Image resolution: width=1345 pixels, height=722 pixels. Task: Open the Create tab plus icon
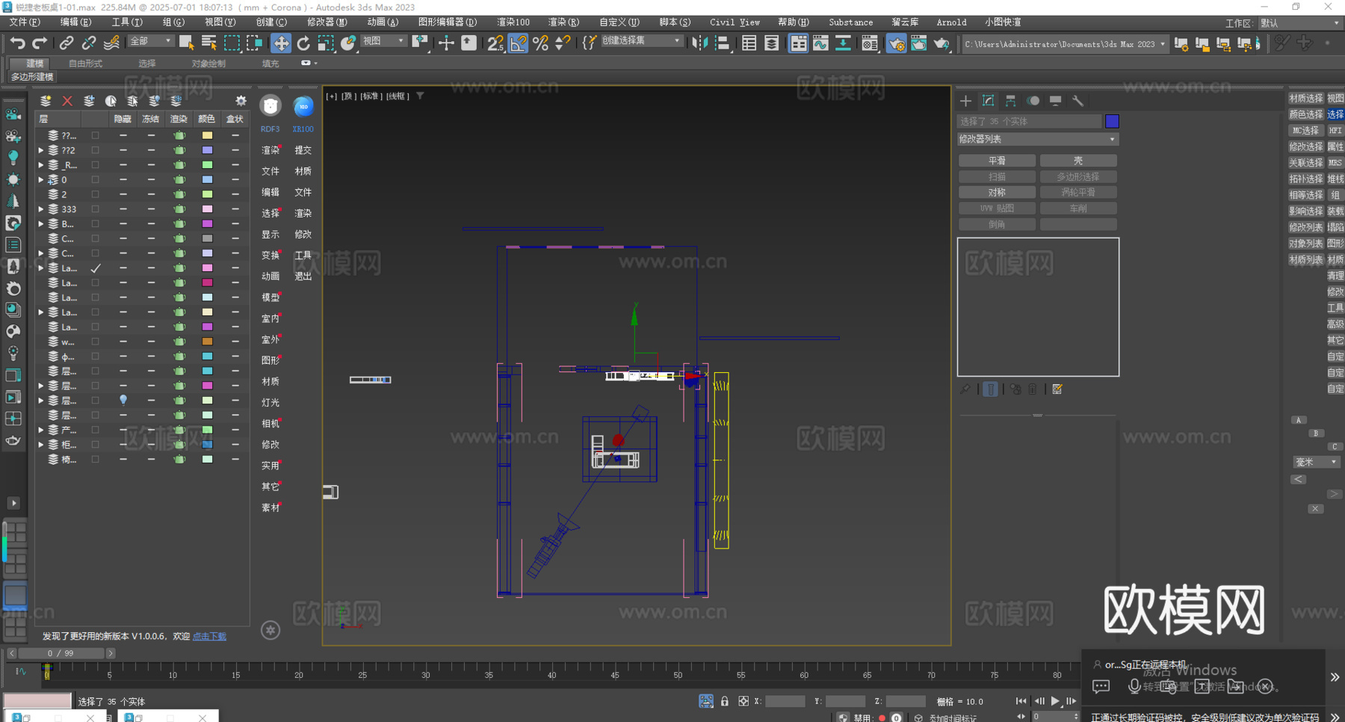pyautogui.click(x=965, y=100)
